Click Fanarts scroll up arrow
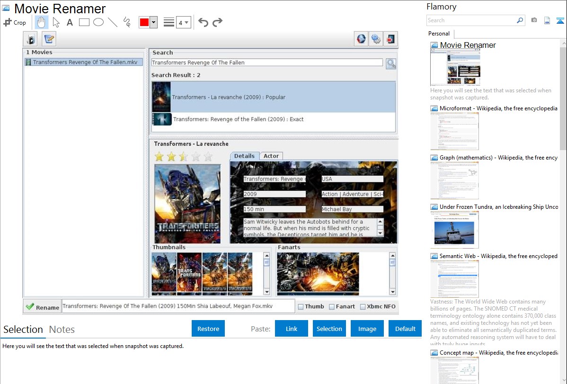Image resolution: width=567 pixels, height=384 pixels. [x=393, y=256]
